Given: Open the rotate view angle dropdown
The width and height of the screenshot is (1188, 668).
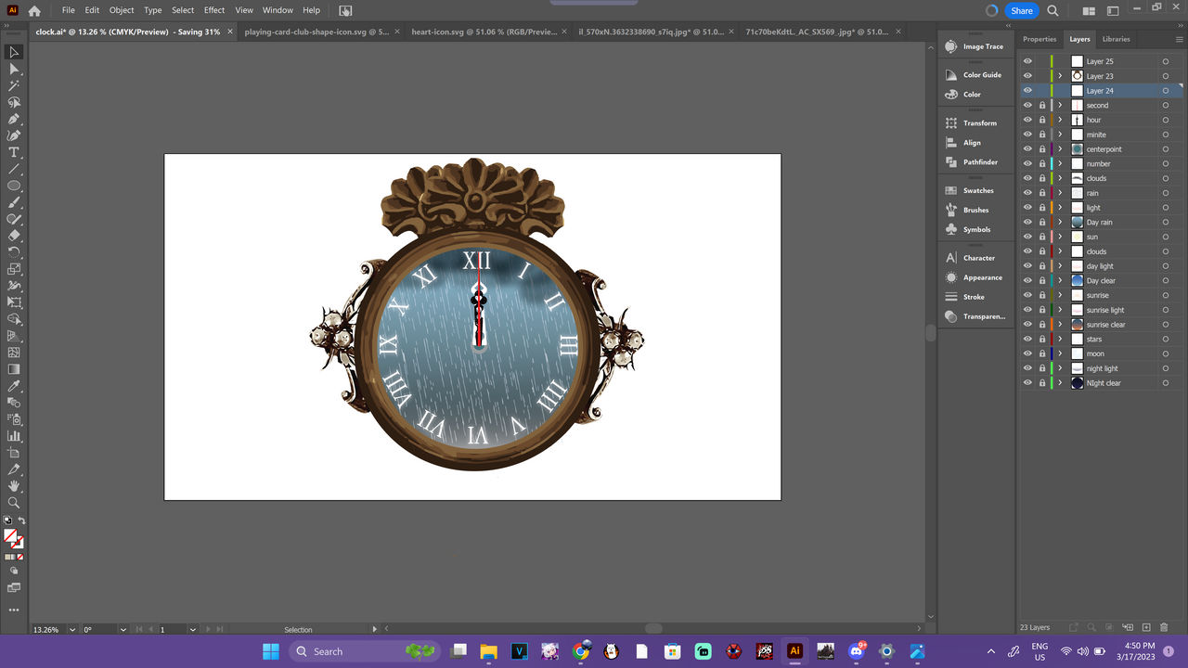Looking at the screenshot, I should point(123,630).
